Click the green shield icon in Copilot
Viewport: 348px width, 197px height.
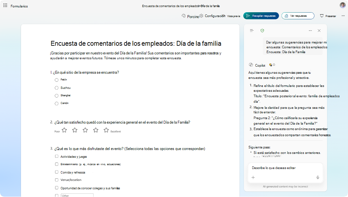[262, 31]
